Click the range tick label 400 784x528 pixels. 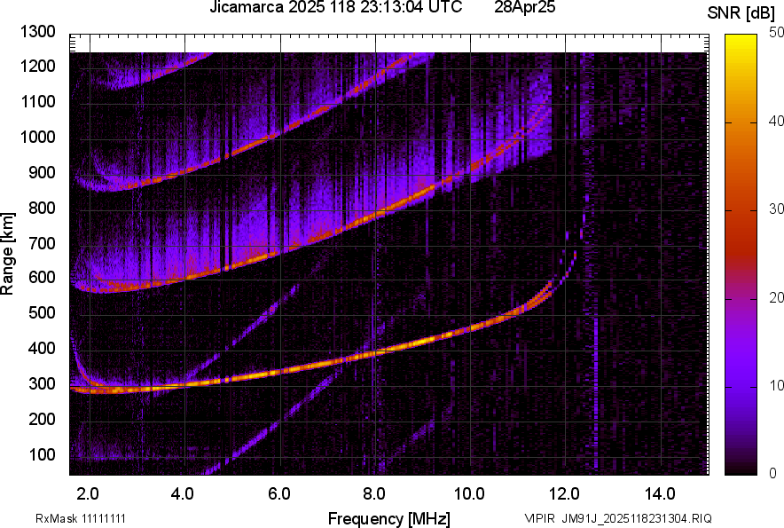tap(42, 348)
